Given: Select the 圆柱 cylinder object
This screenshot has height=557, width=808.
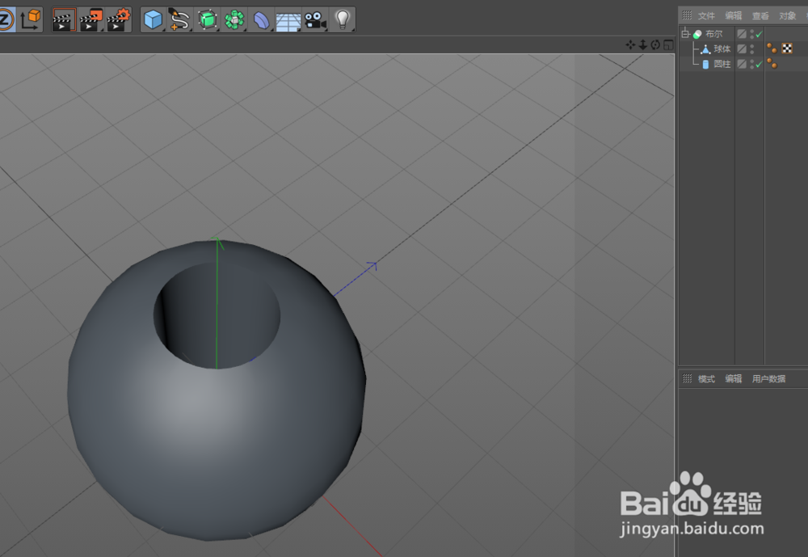Looking at the screenshot, I should [720, 64].
